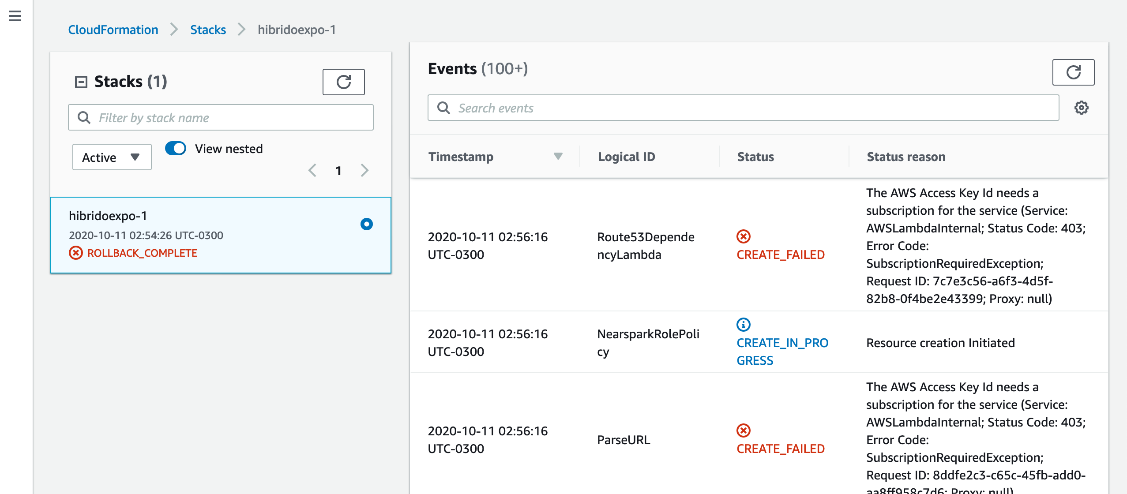The image size is (1127, 494).
Task: Open Events table settings gear
Action: 1081,108
